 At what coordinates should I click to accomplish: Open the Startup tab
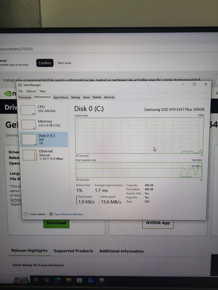click(76, 97)
